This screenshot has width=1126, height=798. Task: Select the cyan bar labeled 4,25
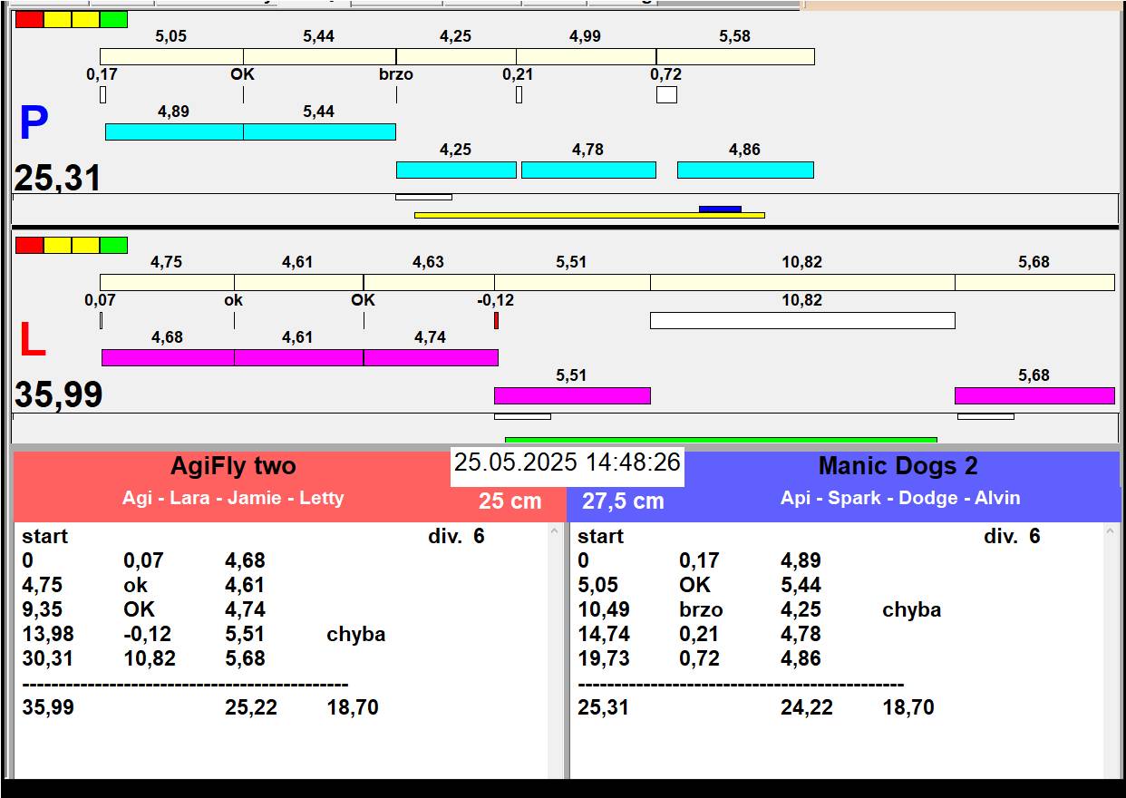(456, 170)
